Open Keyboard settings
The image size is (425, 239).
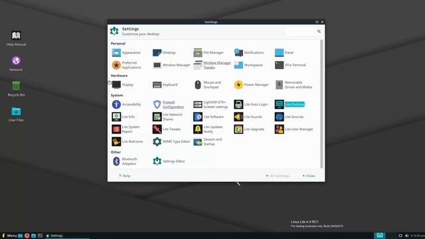165,85
